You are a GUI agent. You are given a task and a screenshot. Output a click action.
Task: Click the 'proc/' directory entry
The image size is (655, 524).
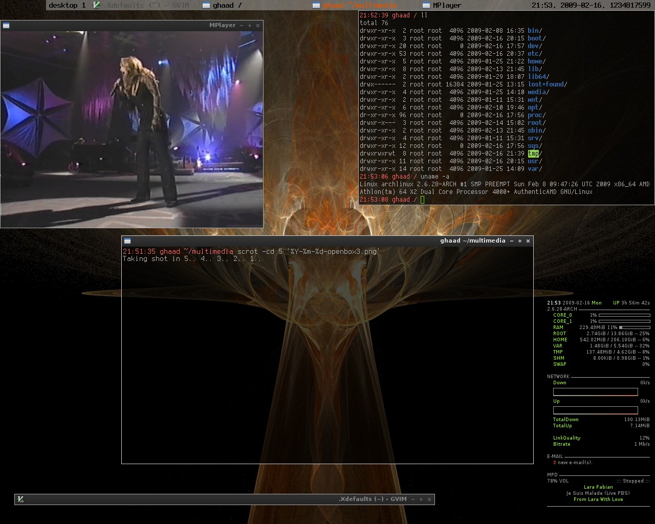point(537,115)
